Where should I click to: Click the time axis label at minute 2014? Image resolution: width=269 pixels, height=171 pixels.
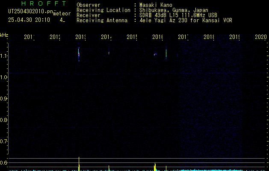pos(106,37)
